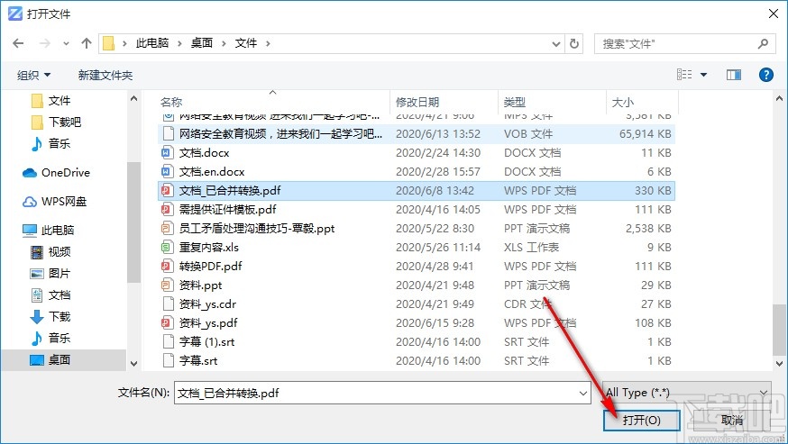788x444 pixels.
Task: Click the 打开(O) button
Action: click(642, 420)
